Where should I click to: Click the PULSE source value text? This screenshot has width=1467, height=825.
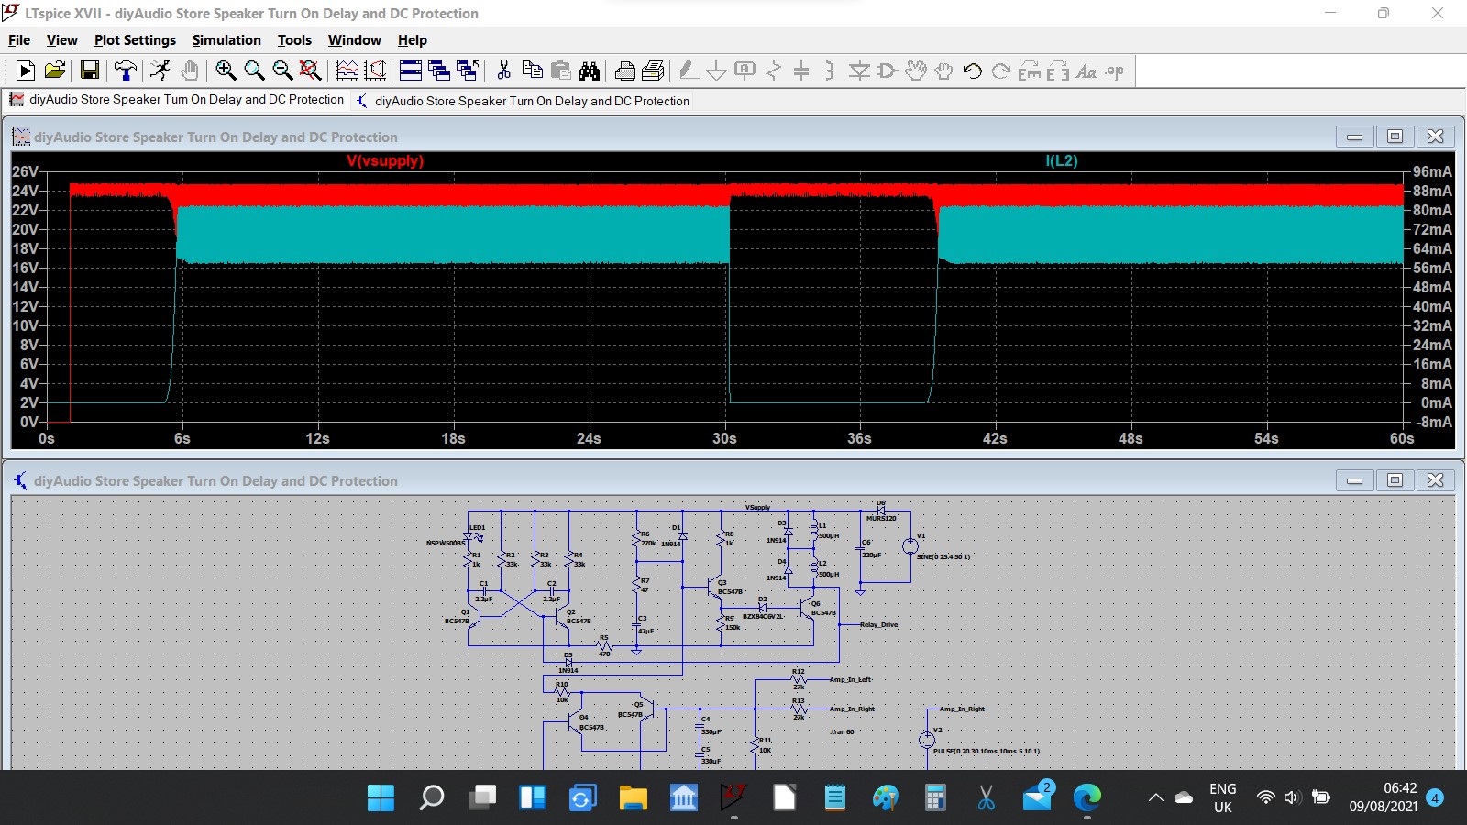[987, 752]
